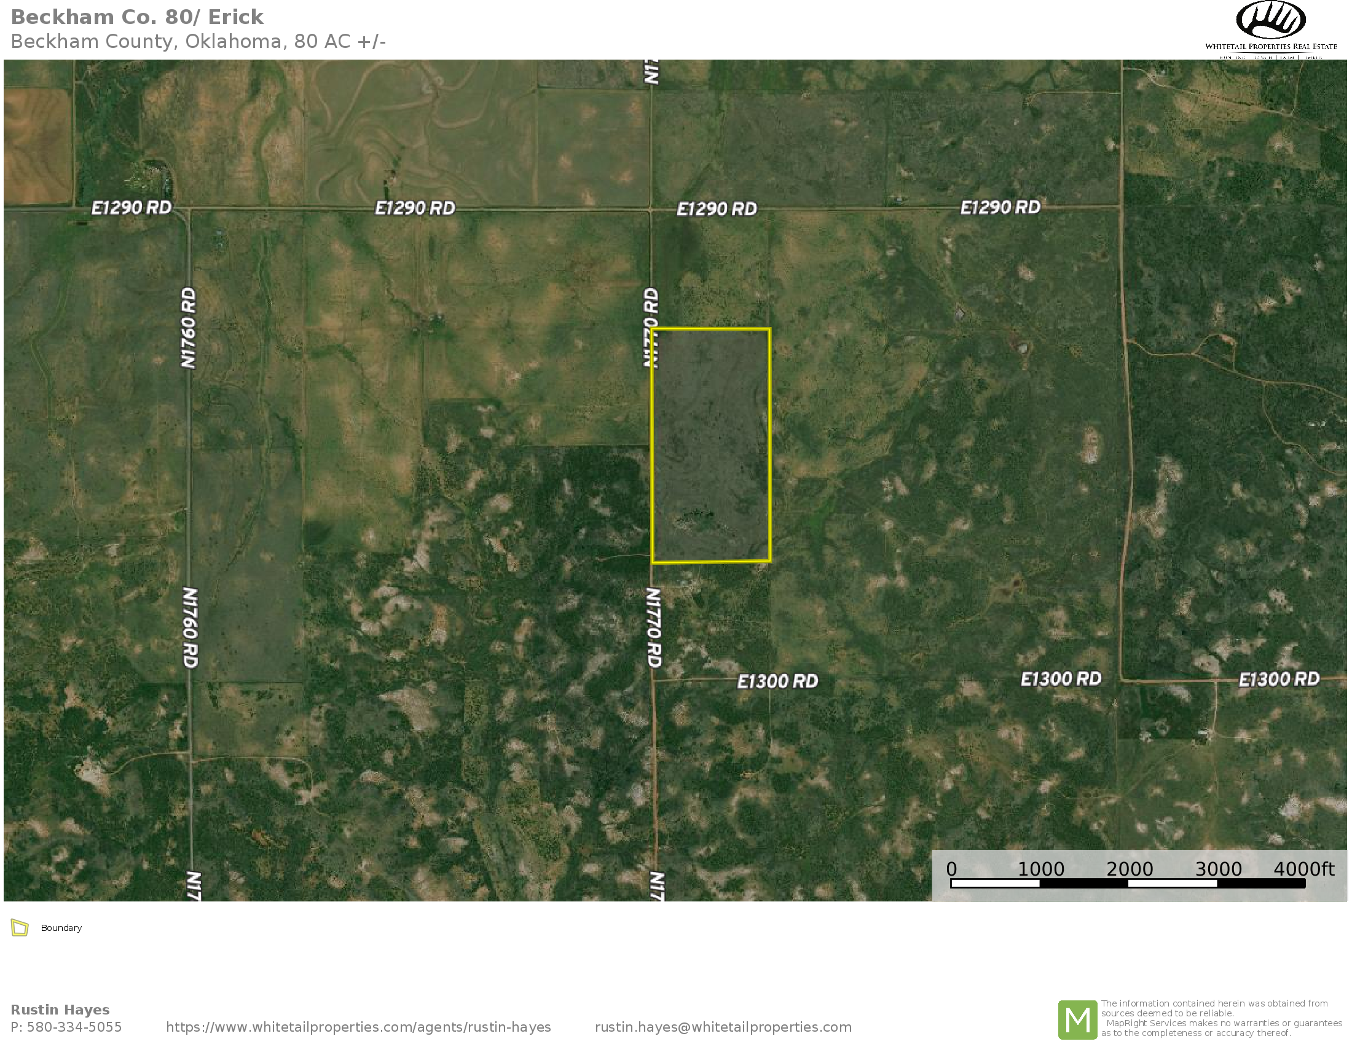Click the Beckham Co. 80/ Erick title
This screenshot has width=1352, height=1044.
click(x=137, y=17)
